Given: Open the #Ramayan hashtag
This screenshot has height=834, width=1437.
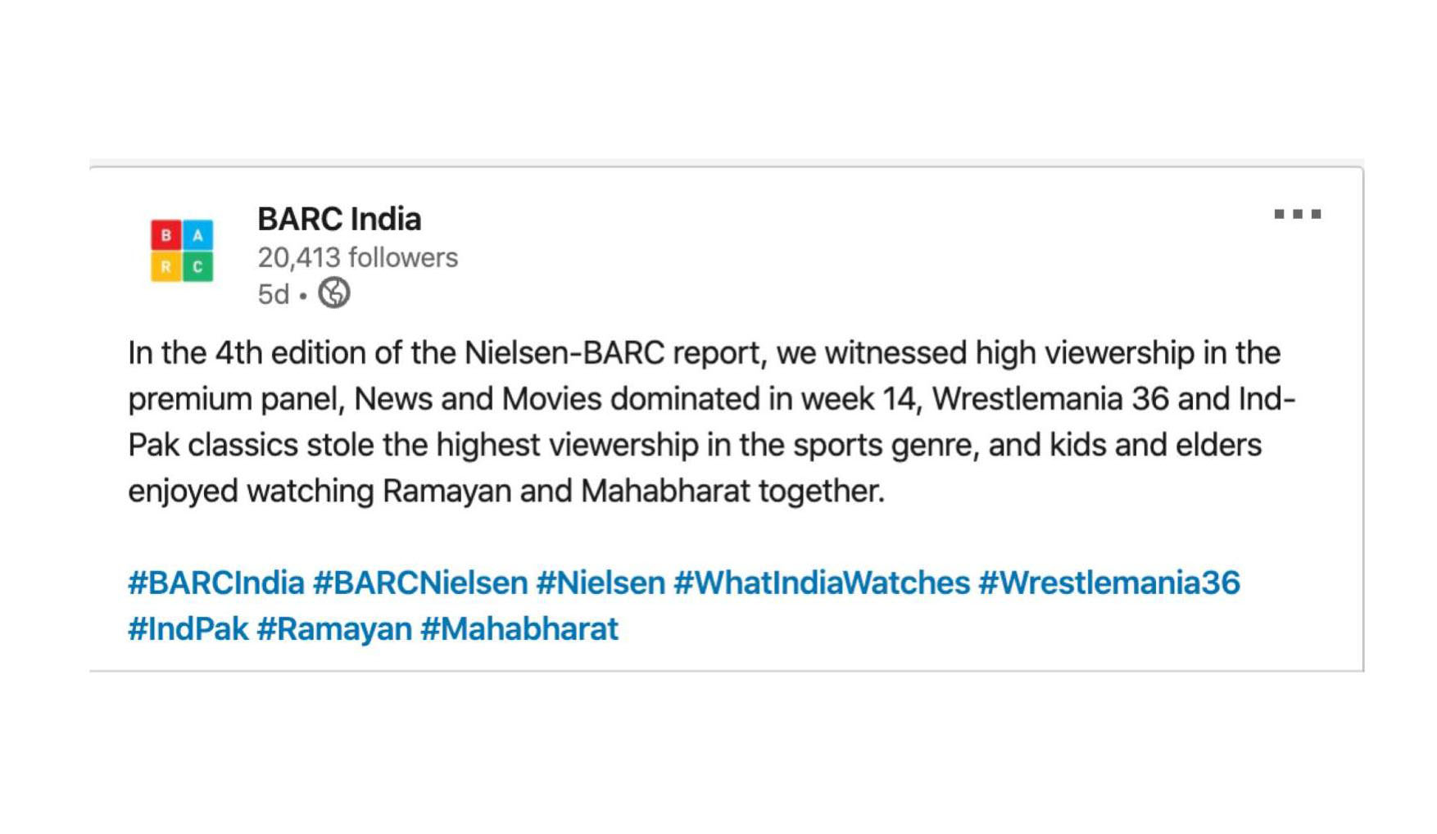Looking at the screenshot, I should 334,628.
